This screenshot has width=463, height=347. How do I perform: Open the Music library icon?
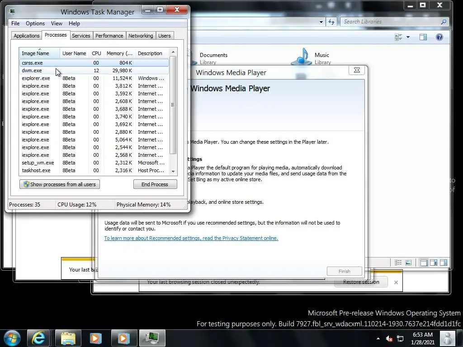pos(302,56)
